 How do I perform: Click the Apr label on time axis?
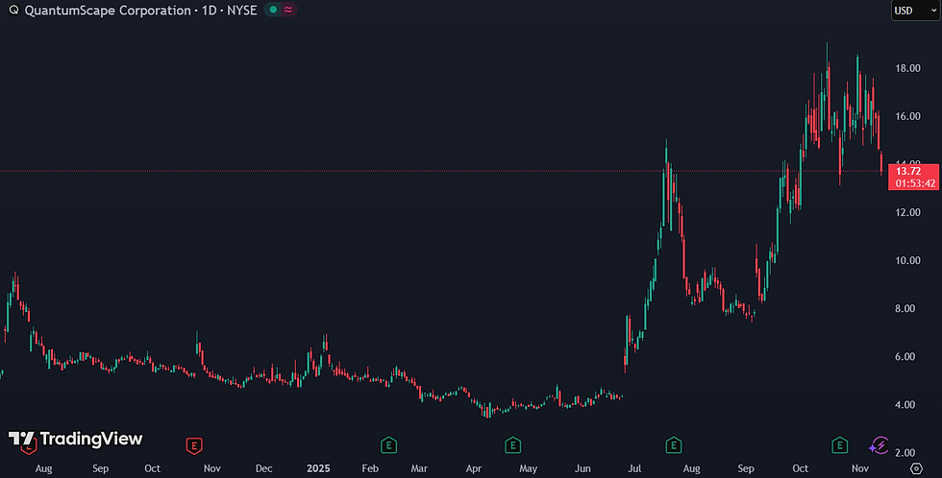tap(473, 468)
